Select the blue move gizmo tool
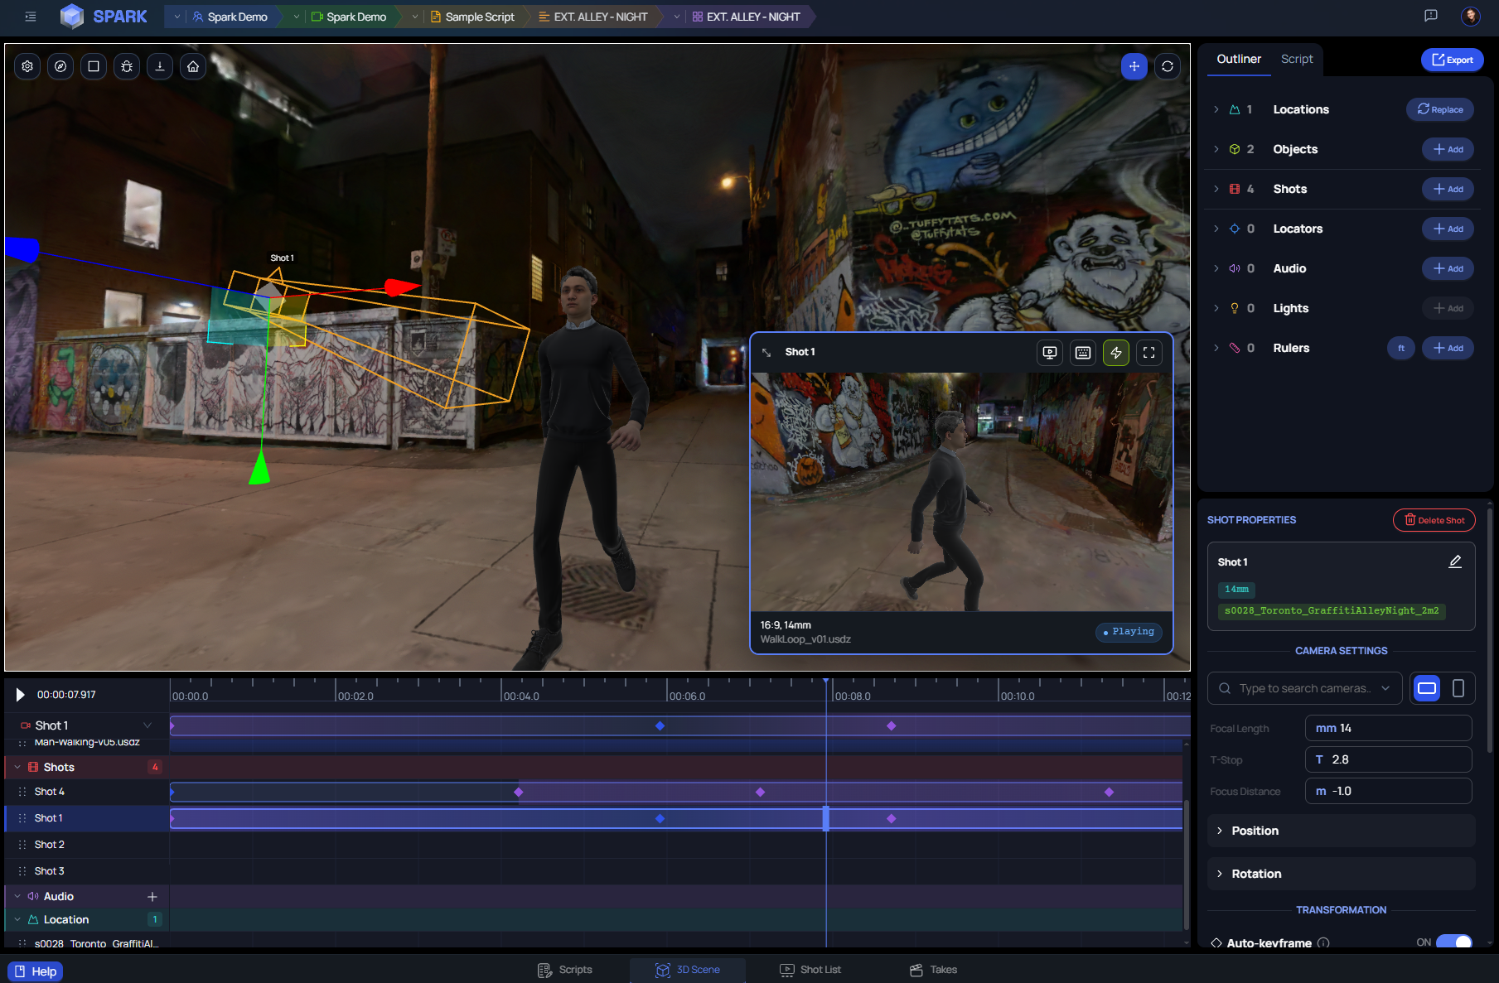Screen dimensions: 1499x983 pos(1134,66)
